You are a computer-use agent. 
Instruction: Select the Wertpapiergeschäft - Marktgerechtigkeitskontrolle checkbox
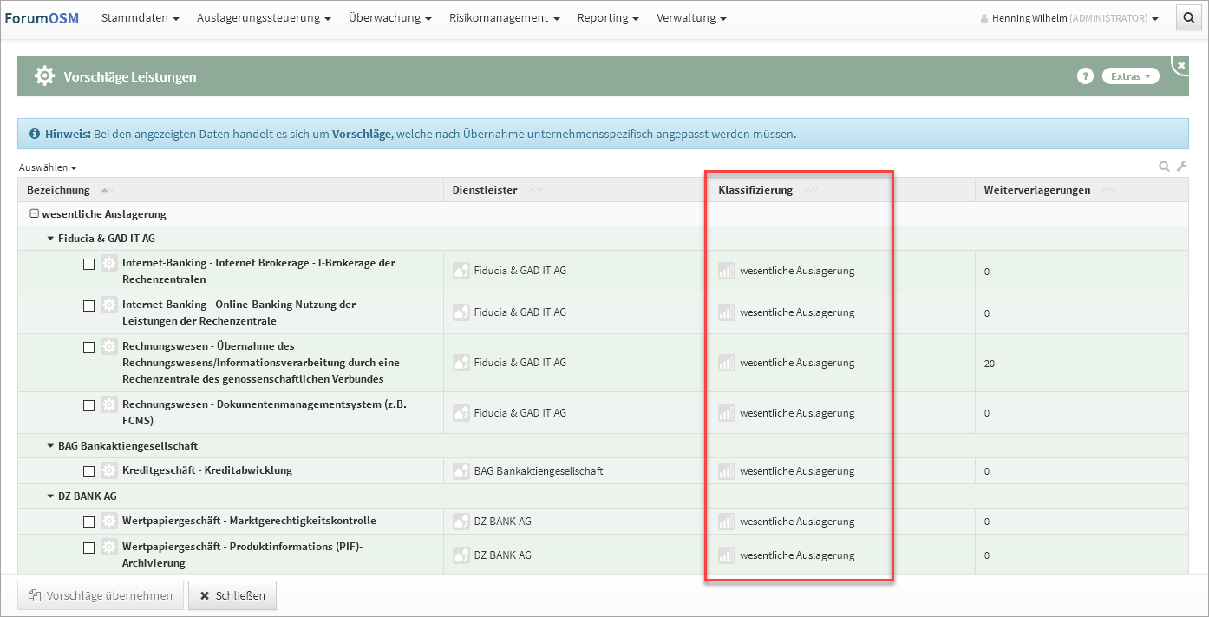coord(88,522)
